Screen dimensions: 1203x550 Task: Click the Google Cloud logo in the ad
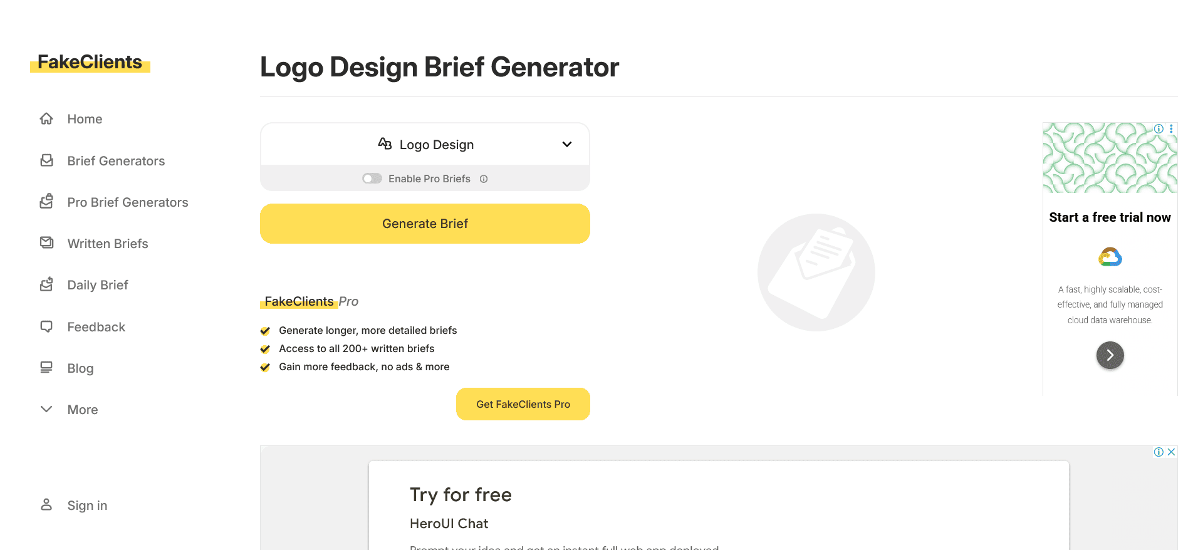pyautogui.click(x=1110, y=257)
